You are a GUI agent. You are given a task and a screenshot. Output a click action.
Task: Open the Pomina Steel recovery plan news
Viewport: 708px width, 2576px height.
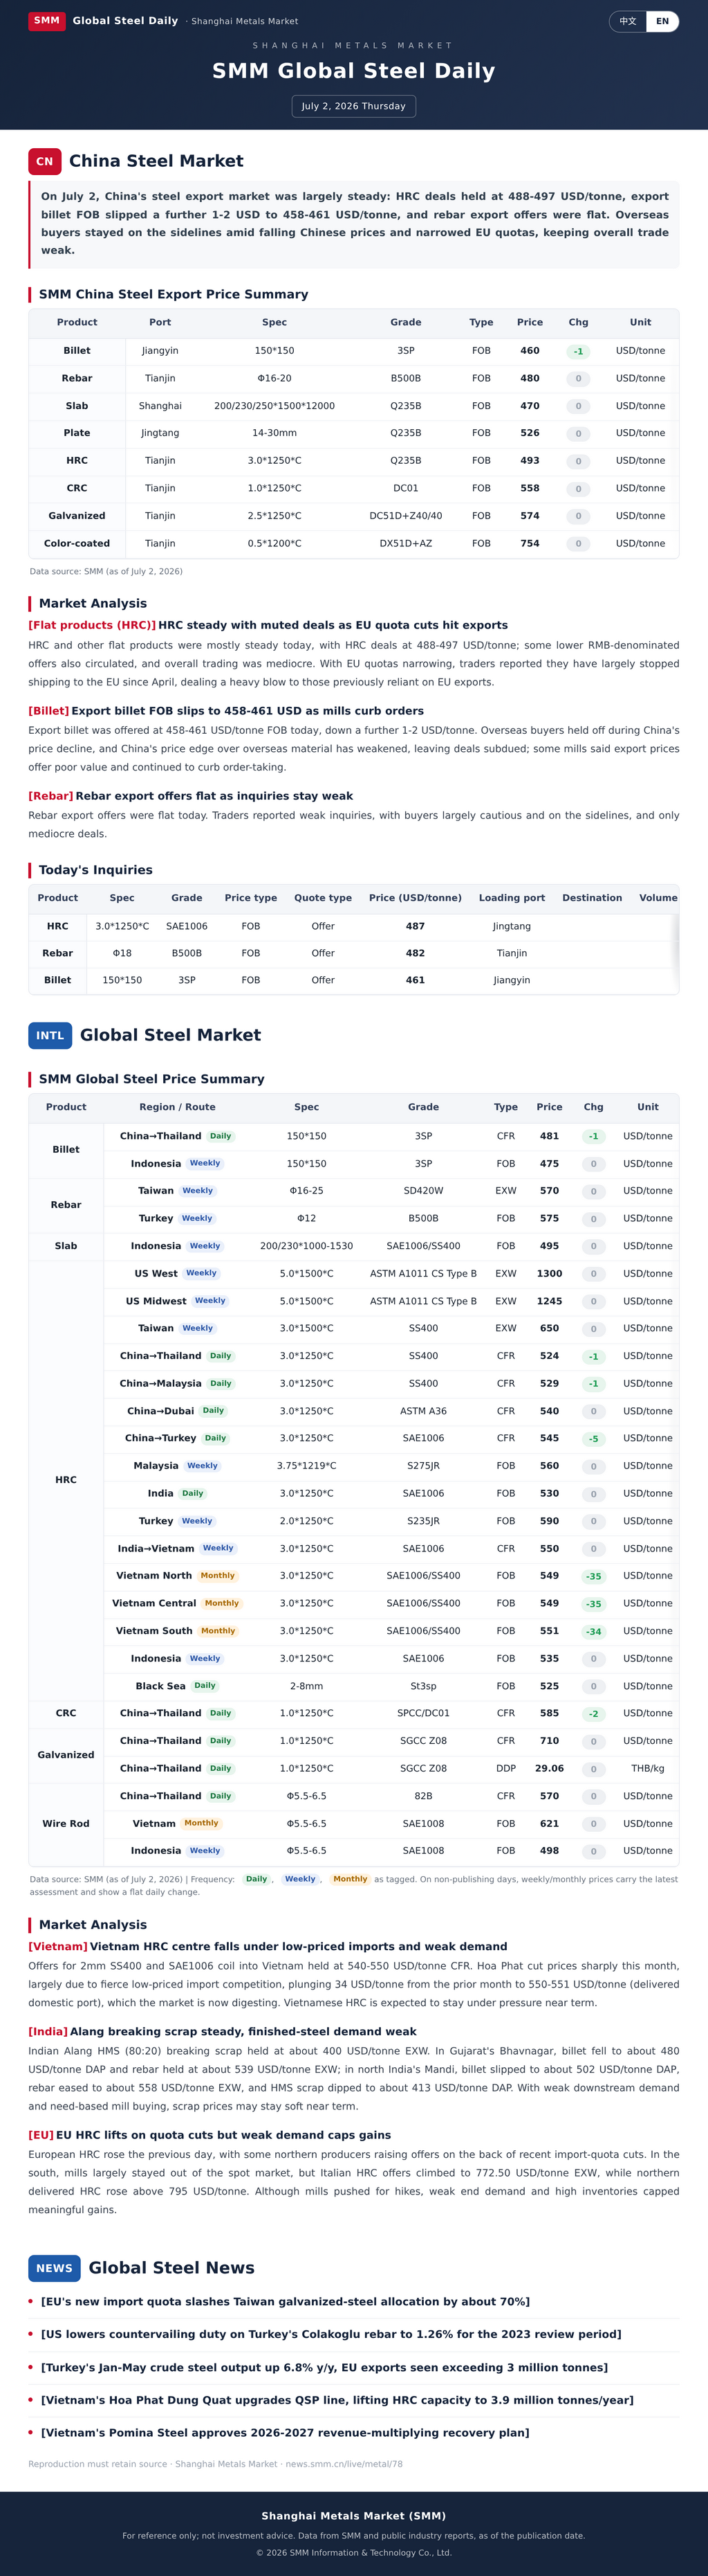(x=286, y=2433)
